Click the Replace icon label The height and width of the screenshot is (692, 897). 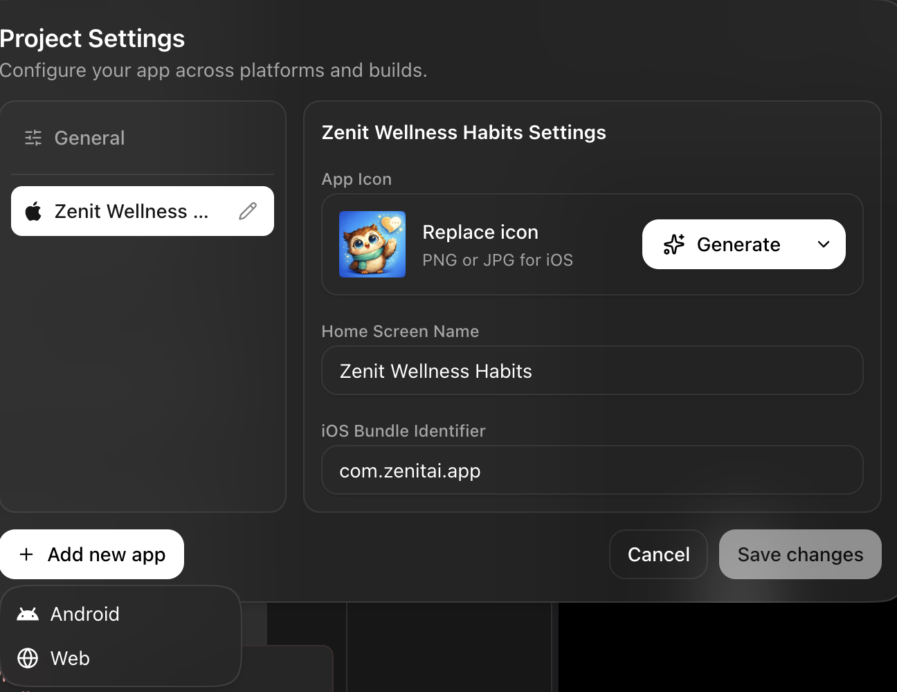[480, 233]
